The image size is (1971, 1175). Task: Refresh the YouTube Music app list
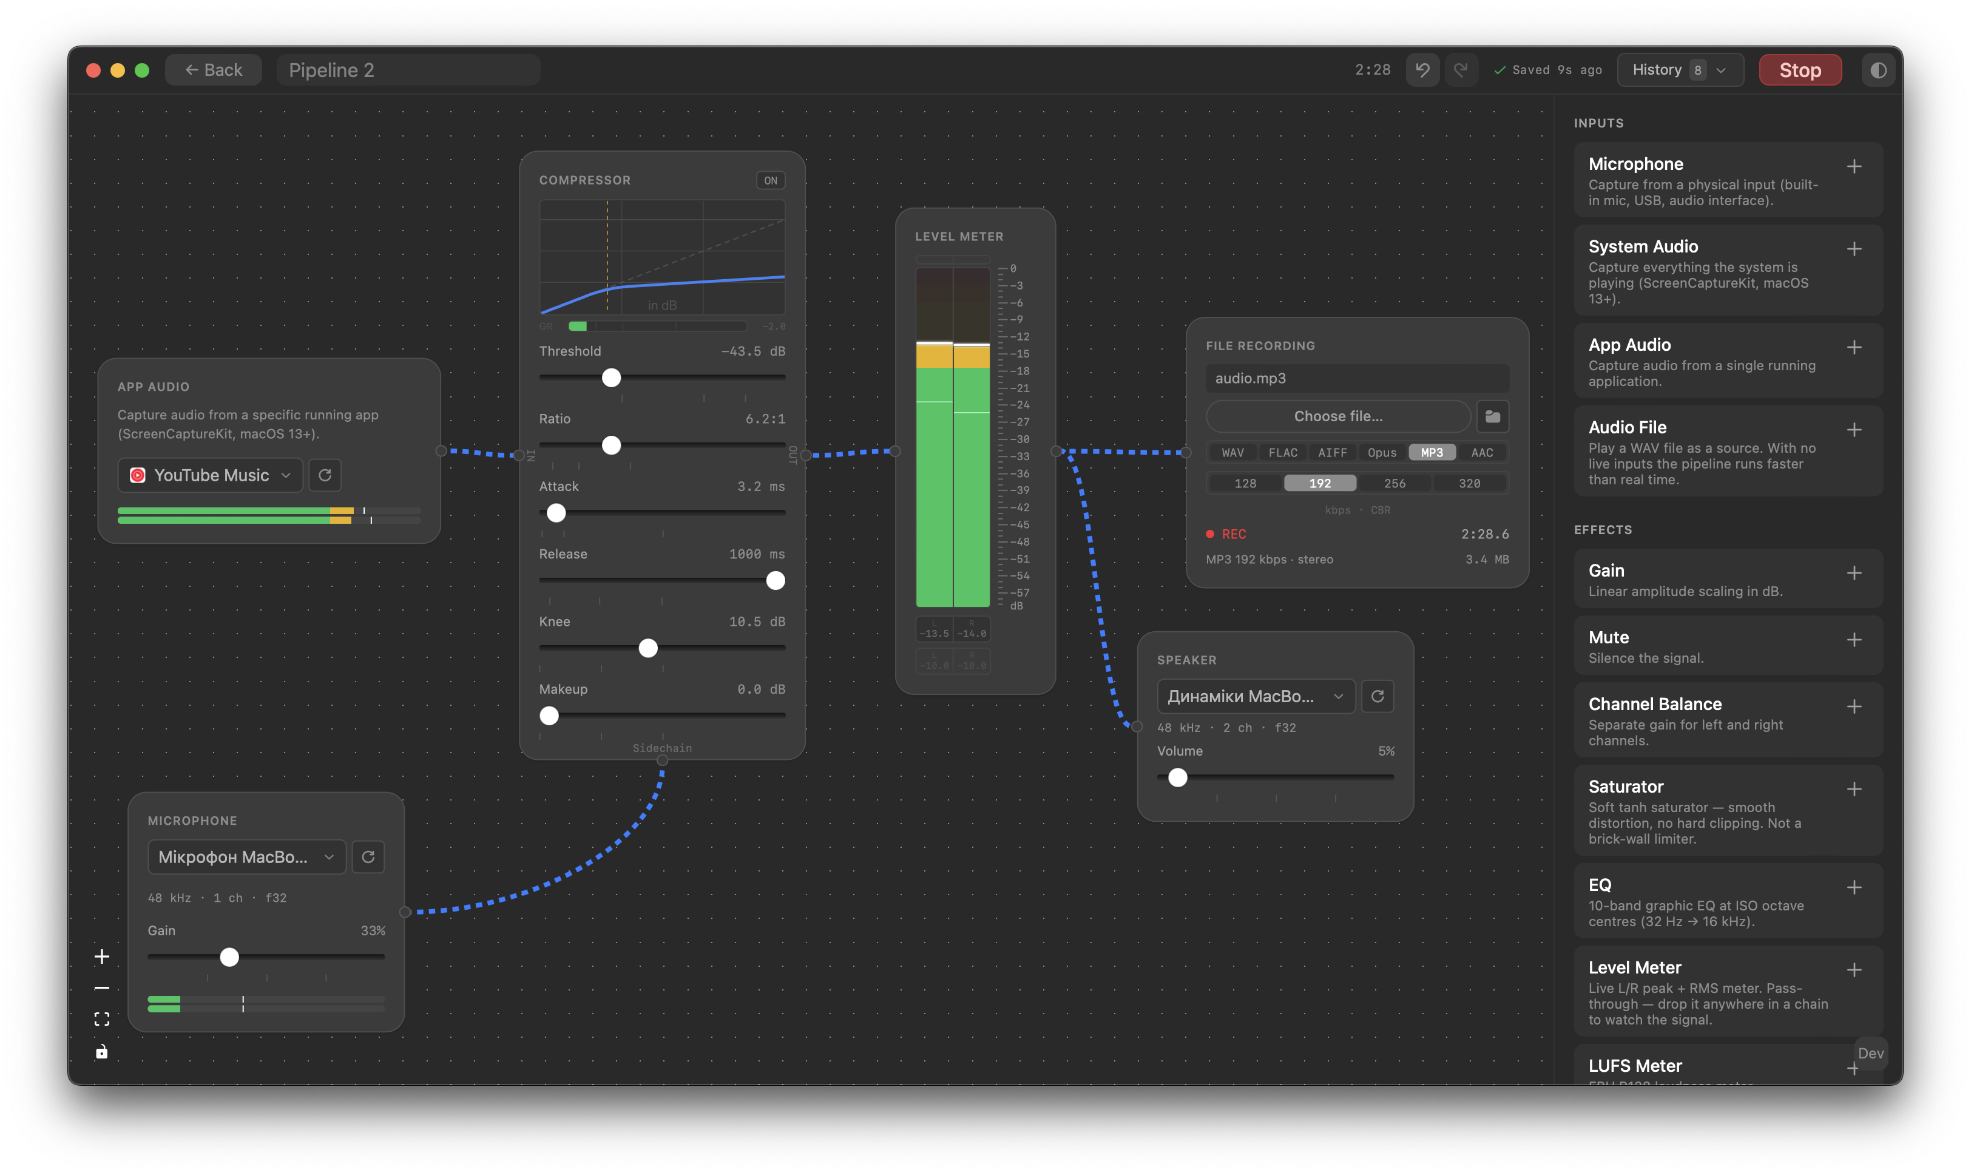tap(325, 475)
